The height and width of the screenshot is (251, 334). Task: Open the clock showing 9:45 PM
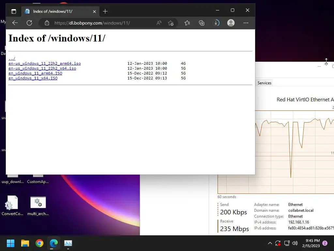(311, 243)
